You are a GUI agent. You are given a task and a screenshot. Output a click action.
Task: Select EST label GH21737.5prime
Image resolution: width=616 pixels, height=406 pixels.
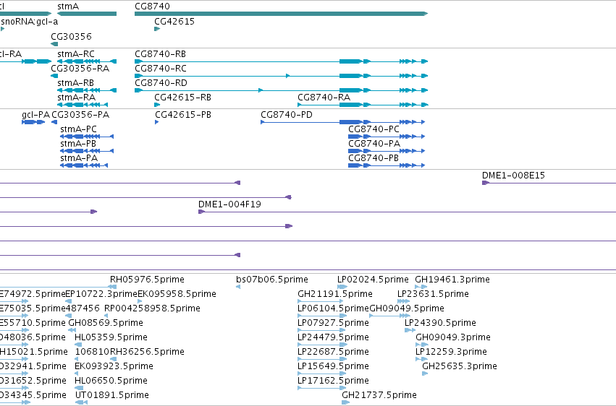[x=379, y=396]
